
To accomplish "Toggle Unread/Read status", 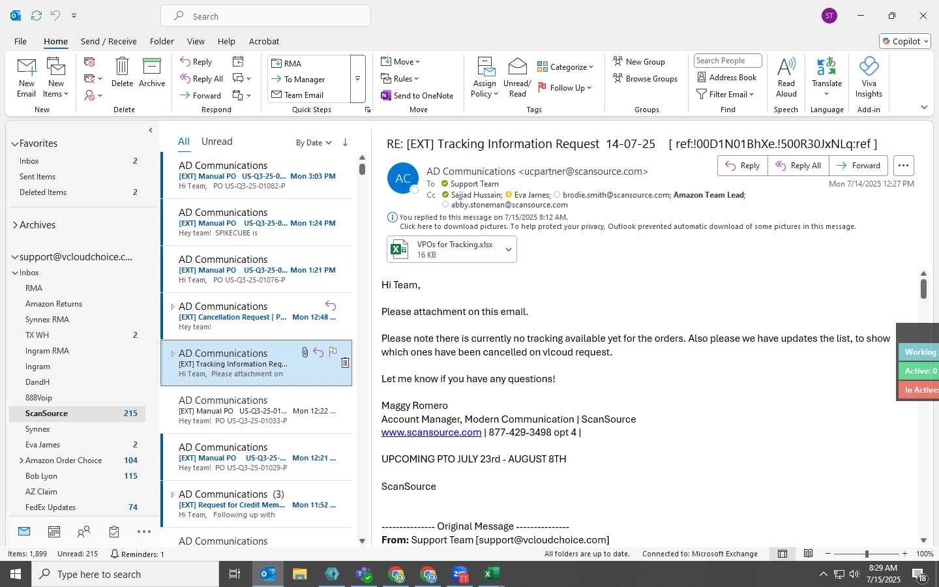I will [517, 78].
